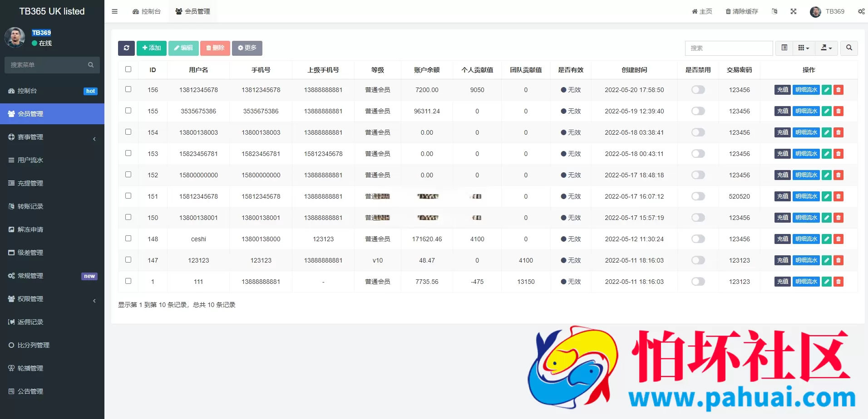Image resolution: width=868 pixels, height=419 pixels.
Task: Click the green 添加 button
Action: (152, 48)
